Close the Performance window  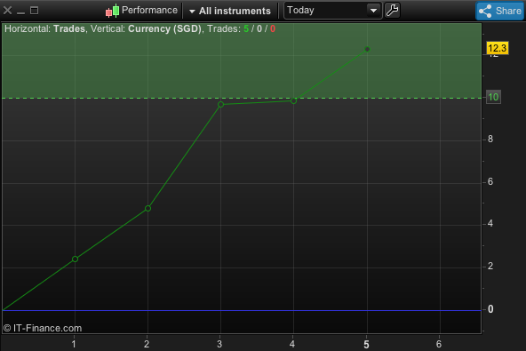[7, 11]
